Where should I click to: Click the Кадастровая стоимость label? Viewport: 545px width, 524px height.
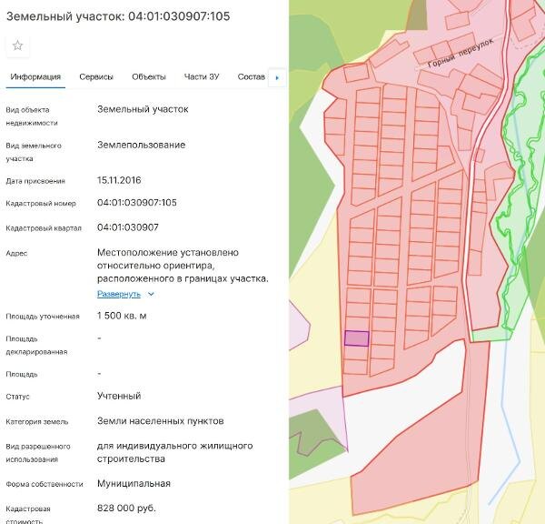28,515
